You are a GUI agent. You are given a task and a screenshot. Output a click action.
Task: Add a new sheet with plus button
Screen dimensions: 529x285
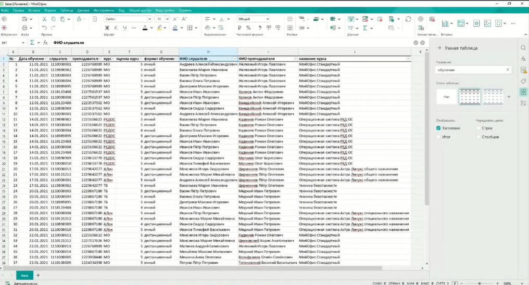point(38,275)
